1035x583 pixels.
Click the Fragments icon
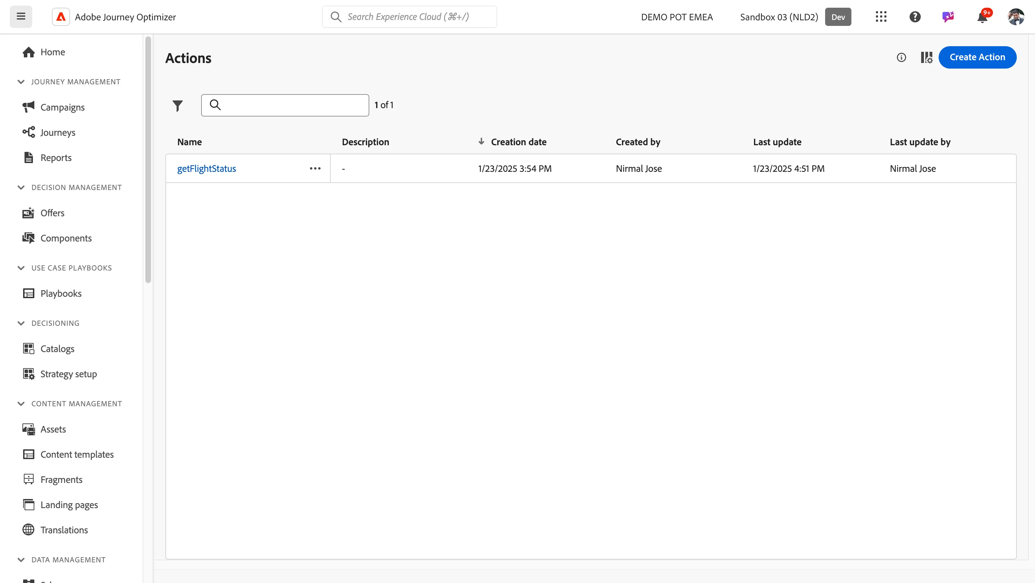click(28, 479)
